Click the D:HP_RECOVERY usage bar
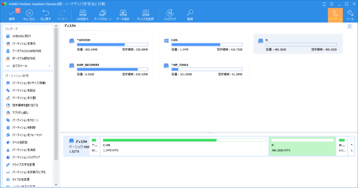The width and height of the screenshot is (358, 188). (x=112, y=69)
